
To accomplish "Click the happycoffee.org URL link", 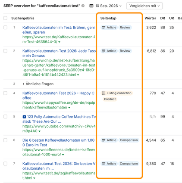I will coord(59,105).
